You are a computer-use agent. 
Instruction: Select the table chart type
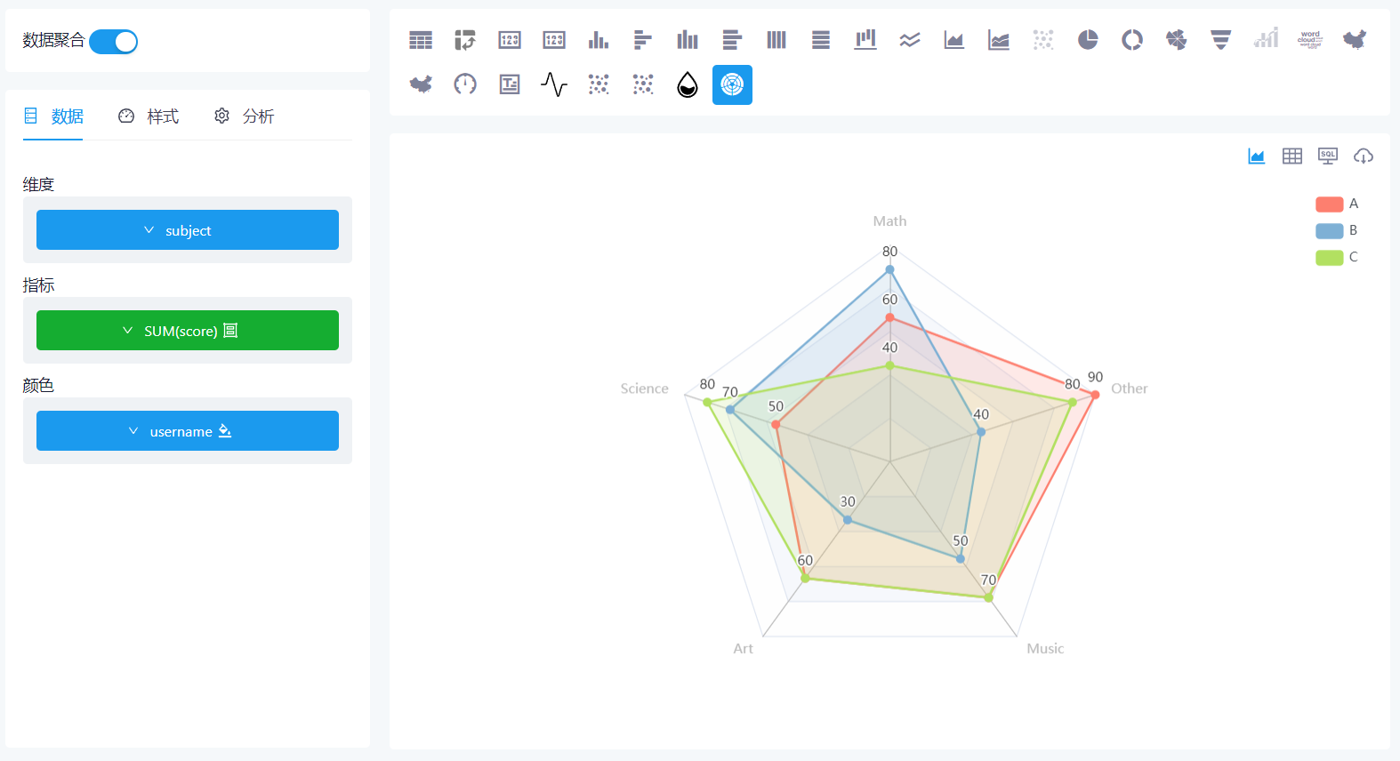[x=421, y=40]
